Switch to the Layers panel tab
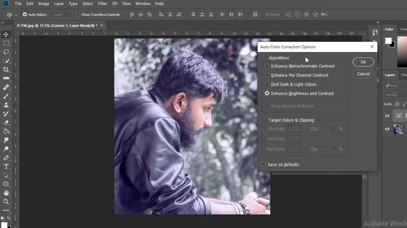Viewport: 407px width, 228px height. coord(390,75)
